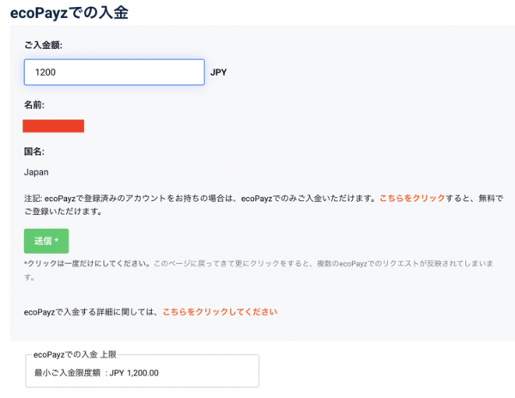Open the こちらをクリックしてください details link

tap(220, 312)
